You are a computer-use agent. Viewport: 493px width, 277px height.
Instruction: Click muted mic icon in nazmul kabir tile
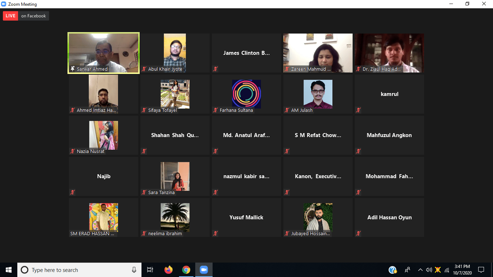click(x=215, y=192)
